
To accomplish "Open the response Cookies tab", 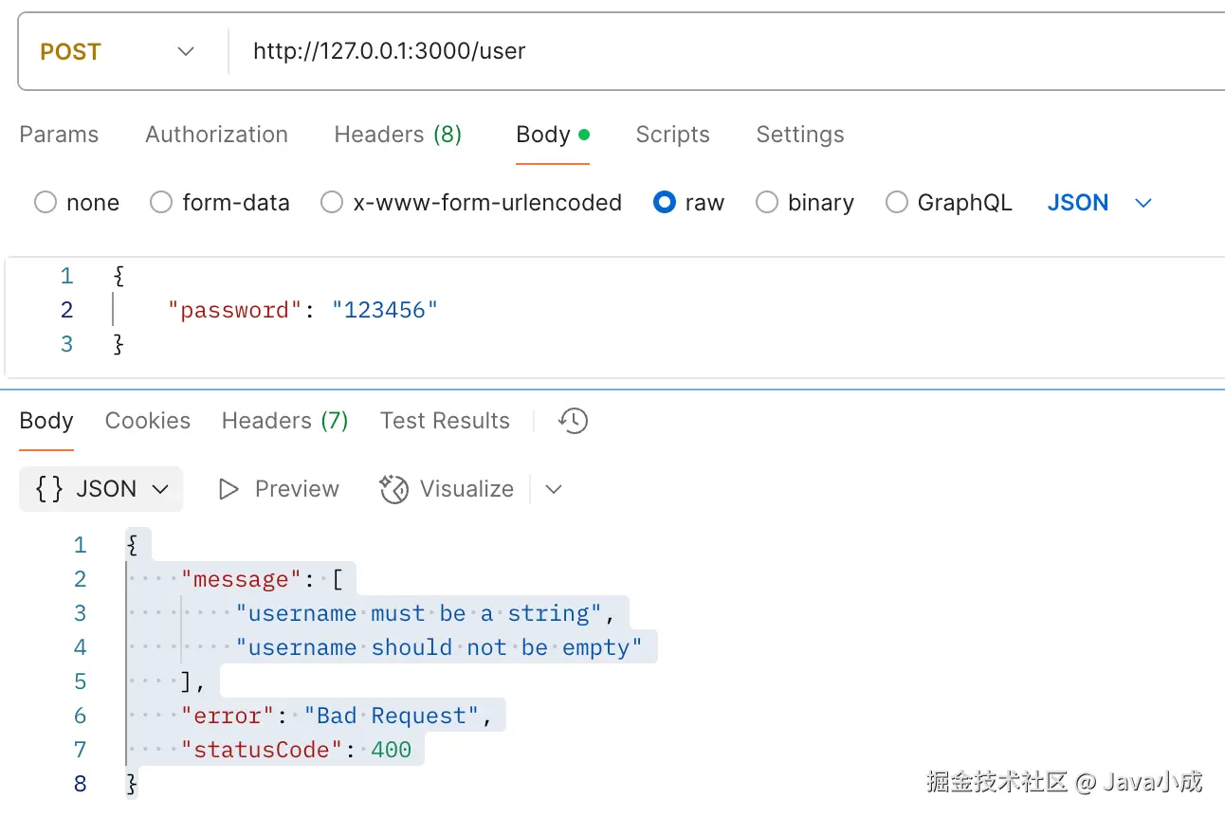I will (x=148, y=421).
